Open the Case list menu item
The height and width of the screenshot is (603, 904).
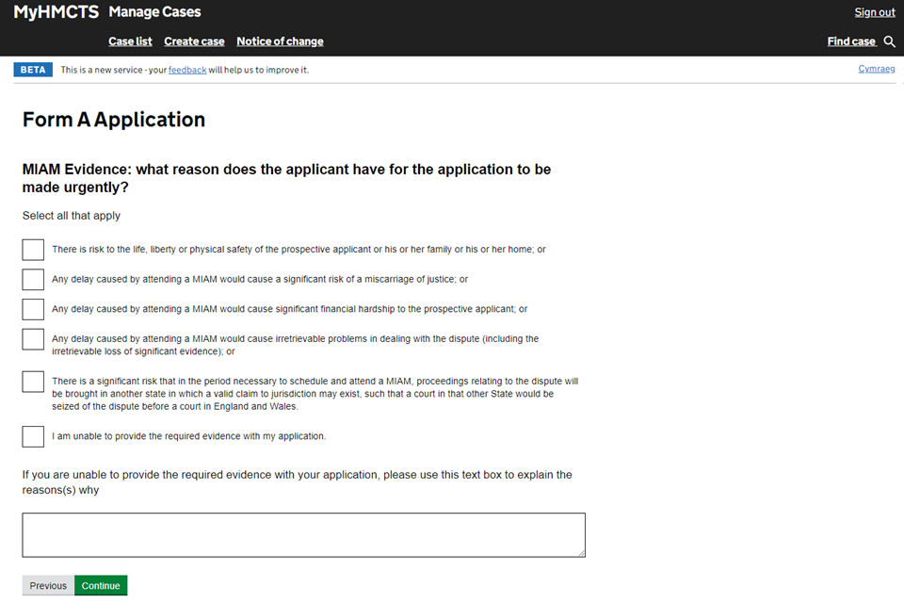click(x=130, y=41)
